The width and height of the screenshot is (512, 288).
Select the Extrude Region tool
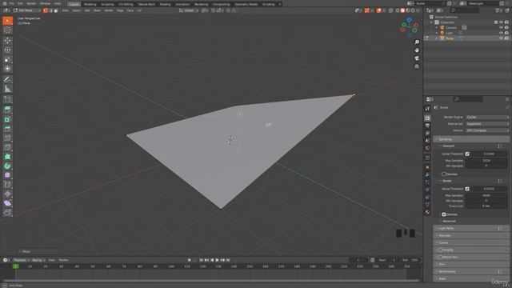click(7, 110)
